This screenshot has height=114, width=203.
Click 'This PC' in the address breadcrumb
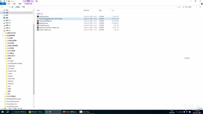click(17, 7)
